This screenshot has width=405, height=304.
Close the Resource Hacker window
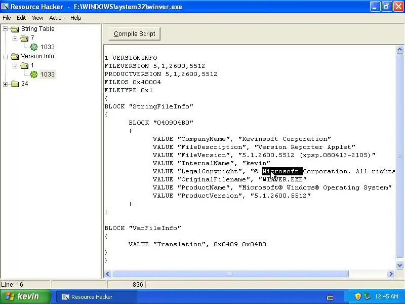coord(398,7)
